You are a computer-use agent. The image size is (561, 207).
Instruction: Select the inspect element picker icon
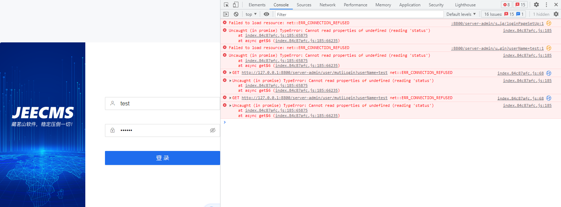(x=226, y=5)
